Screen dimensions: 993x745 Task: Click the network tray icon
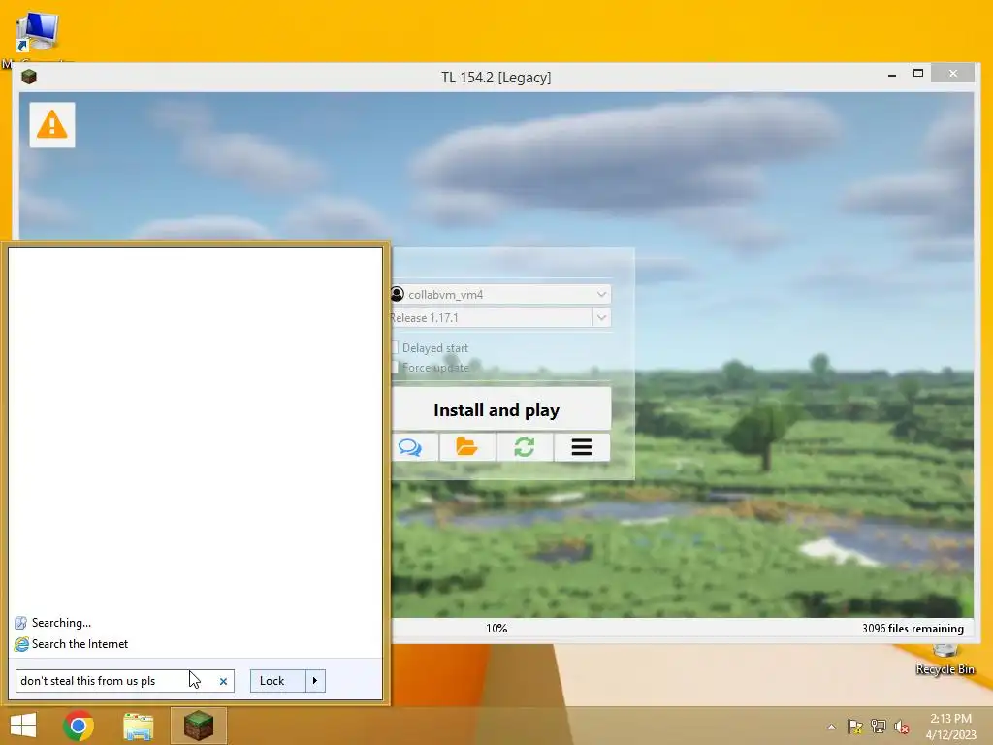pyautogui.click(x=879, y=727)
